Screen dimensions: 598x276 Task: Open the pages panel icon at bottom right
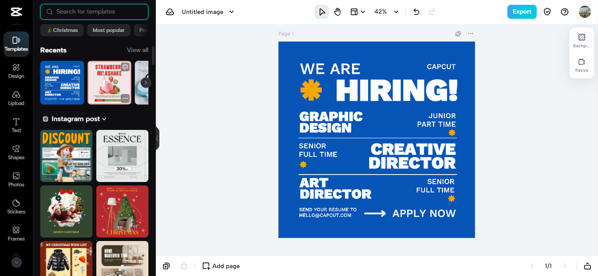(x=587, y=266)
